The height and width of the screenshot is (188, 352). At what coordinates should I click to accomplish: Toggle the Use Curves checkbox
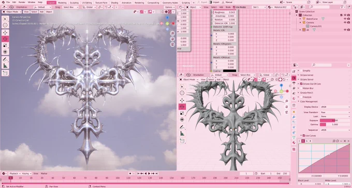click(304, 136)
